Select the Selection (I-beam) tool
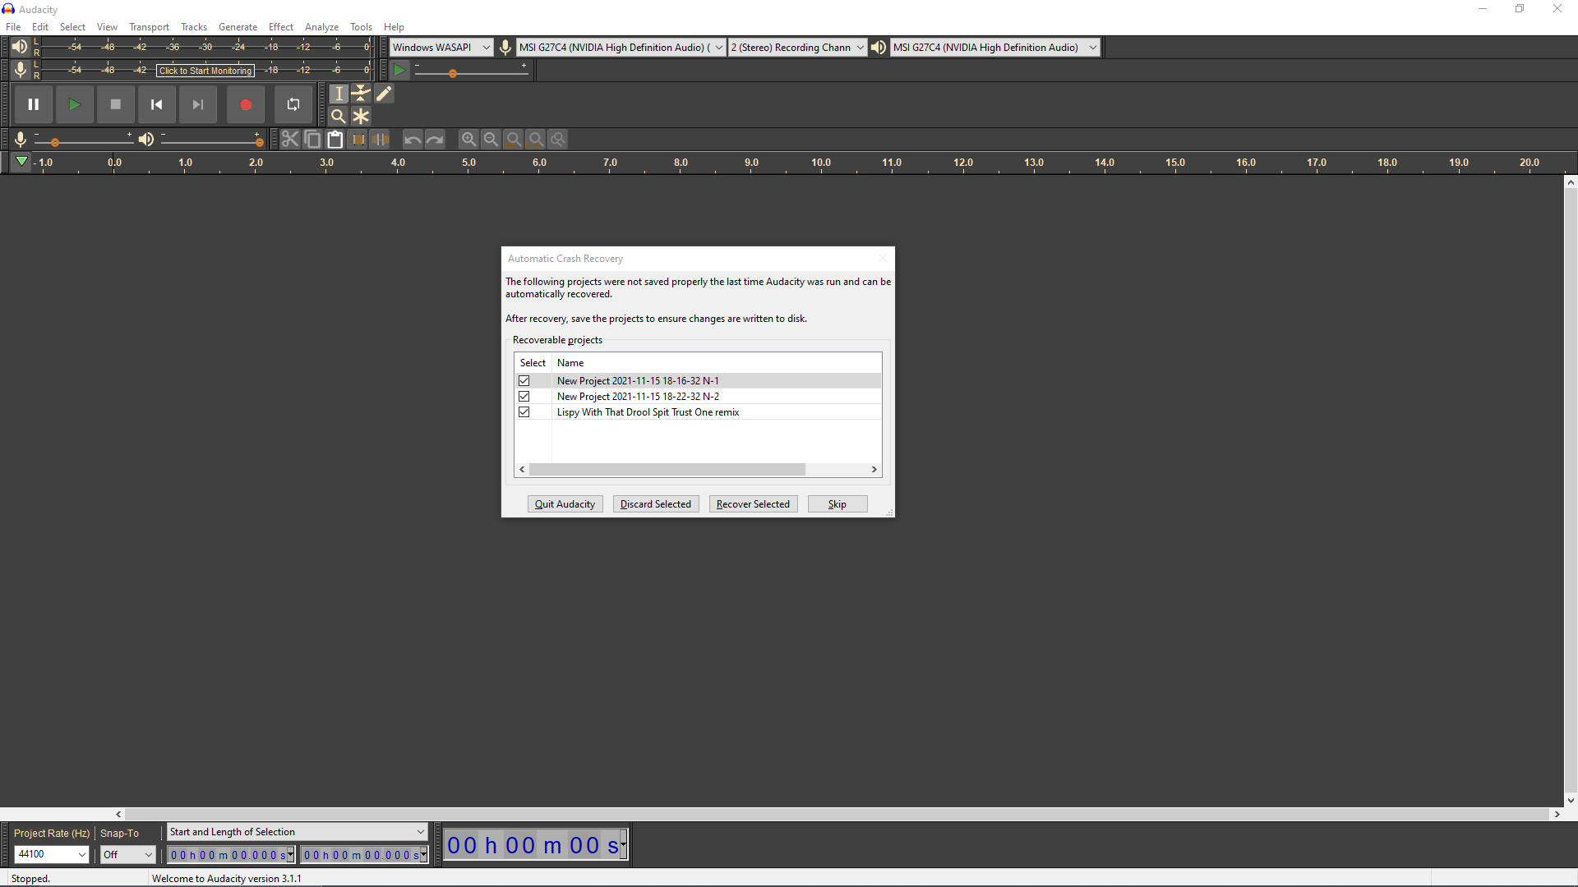Image resolution: width=1578 pixels, height=887 pixels. click(339, 94)
